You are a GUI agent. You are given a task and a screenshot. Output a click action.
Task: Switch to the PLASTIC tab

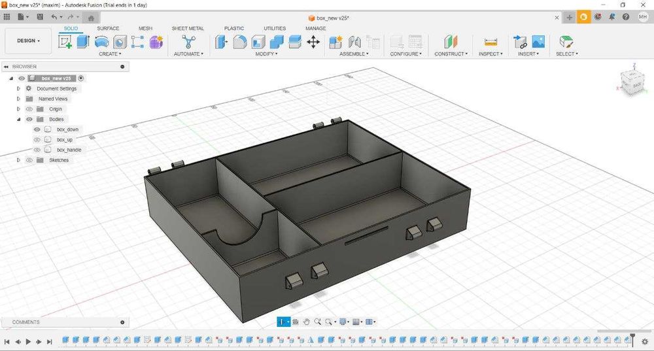234,28
